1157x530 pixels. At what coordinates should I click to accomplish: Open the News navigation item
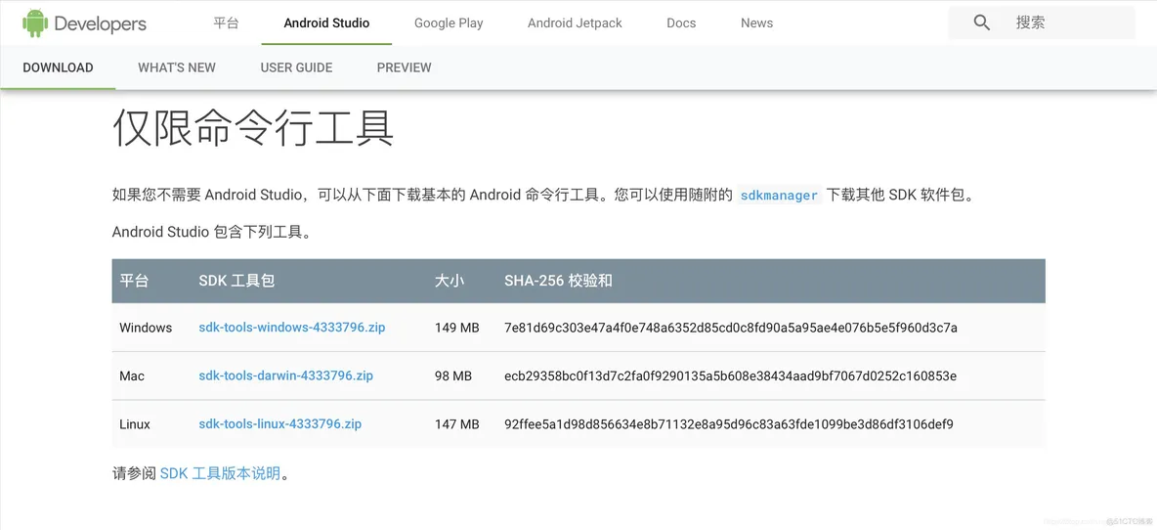757,22
